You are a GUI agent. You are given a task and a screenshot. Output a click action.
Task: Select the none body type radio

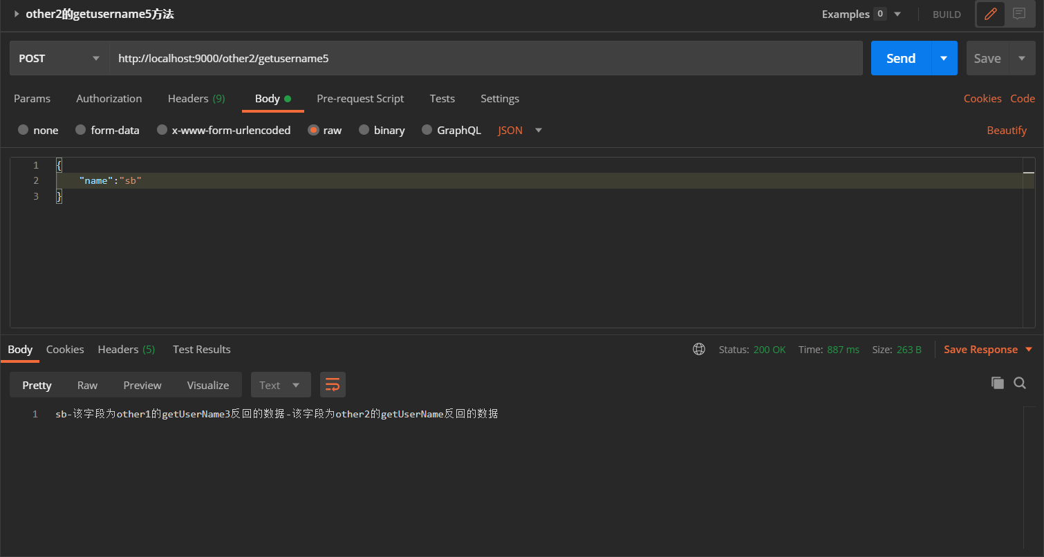(24, 130)
